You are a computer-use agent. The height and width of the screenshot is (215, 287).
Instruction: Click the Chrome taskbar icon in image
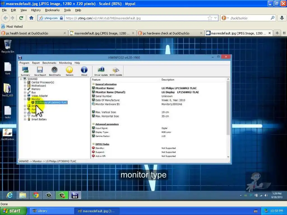click(36, 195)
